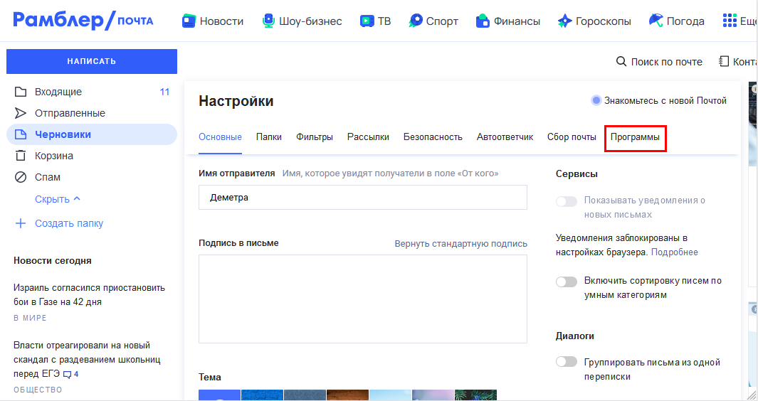The width and height of the screenshot is (758, 401).
Task: Click the Вернуть стандартную подпись link
Action: 461,244
